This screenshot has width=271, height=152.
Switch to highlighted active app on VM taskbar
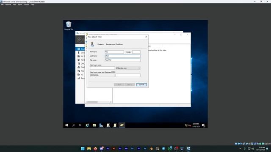(122, 125)
